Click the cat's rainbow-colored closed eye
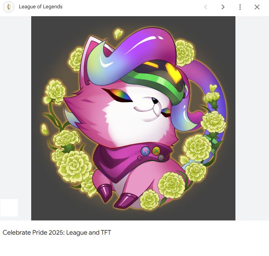Viewport: 269px width, 256px height. 119,96
